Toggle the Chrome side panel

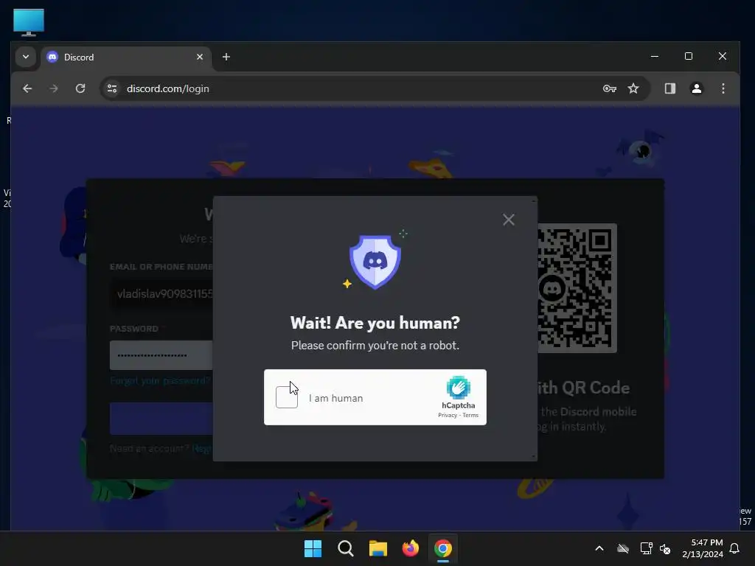tap(669, 88)
